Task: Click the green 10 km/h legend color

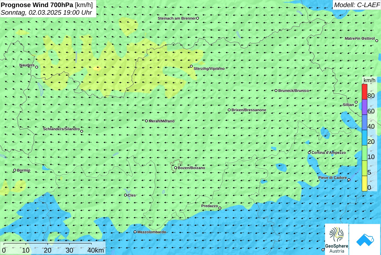Action: point(364,153)
